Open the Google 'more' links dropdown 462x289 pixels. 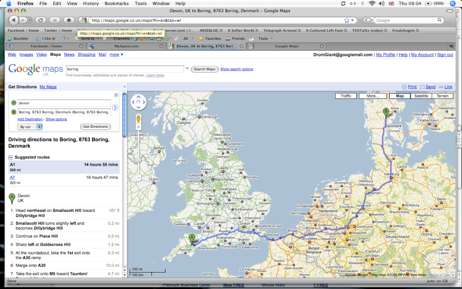point(116,55)
